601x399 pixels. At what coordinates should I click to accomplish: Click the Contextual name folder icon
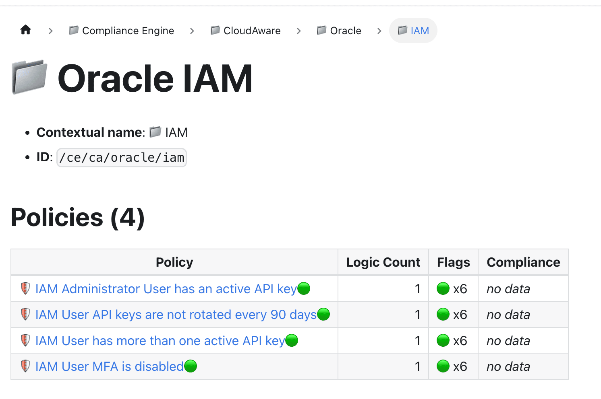[x=155, y=132]
